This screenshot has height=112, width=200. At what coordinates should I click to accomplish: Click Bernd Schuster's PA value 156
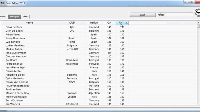(122, 100)
